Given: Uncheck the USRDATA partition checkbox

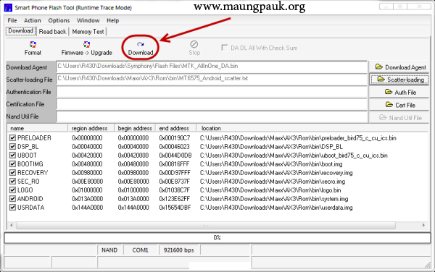Looking at the screenshot, I should 12,208.
